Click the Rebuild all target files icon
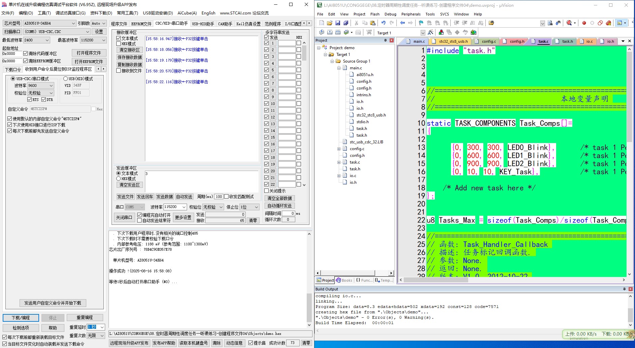This screenshot has width=635, height=348. (x=338, y=32)
